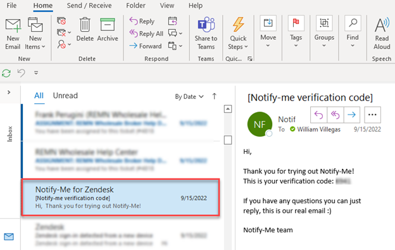
Task: Click recipient William Villegas
Action: pyautogui.click(x=318, y=129)
